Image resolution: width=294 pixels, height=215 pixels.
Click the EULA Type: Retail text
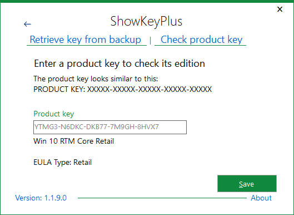[x=63, y=163]
